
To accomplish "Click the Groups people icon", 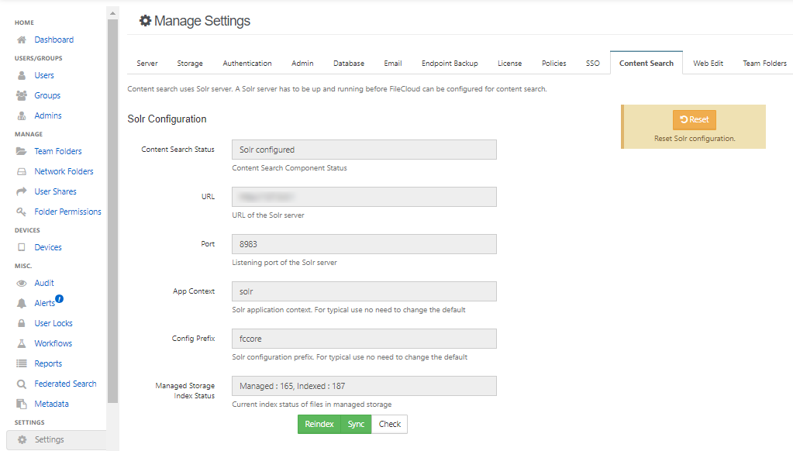I will pos(21,95).
